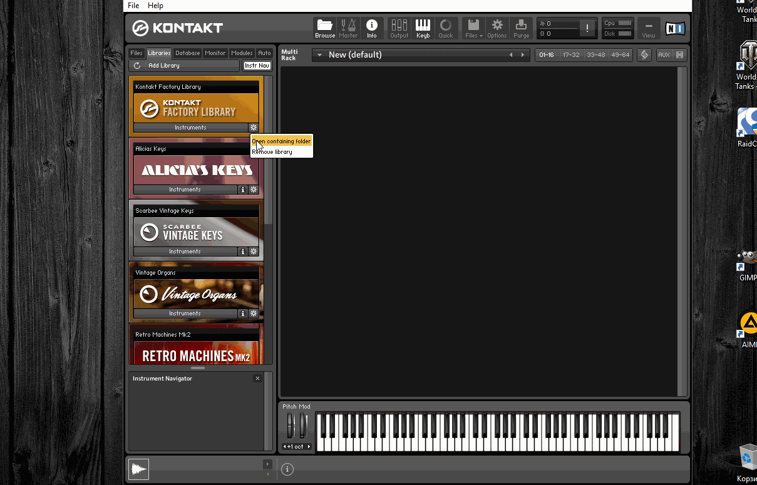Refresh the library list

pos(136,66)
